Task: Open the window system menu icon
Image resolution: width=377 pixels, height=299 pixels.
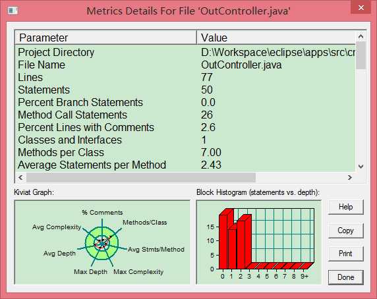Action: pyautogui.click(x=13, y=11)
